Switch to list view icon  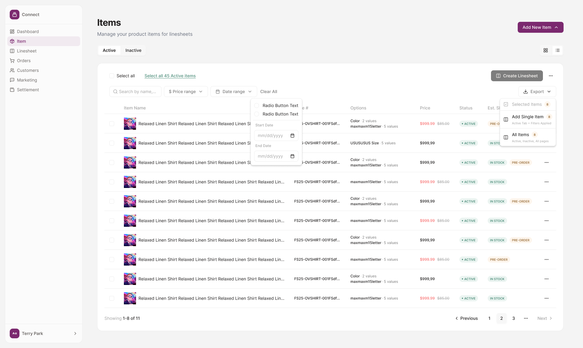click(x=557, y=50)
